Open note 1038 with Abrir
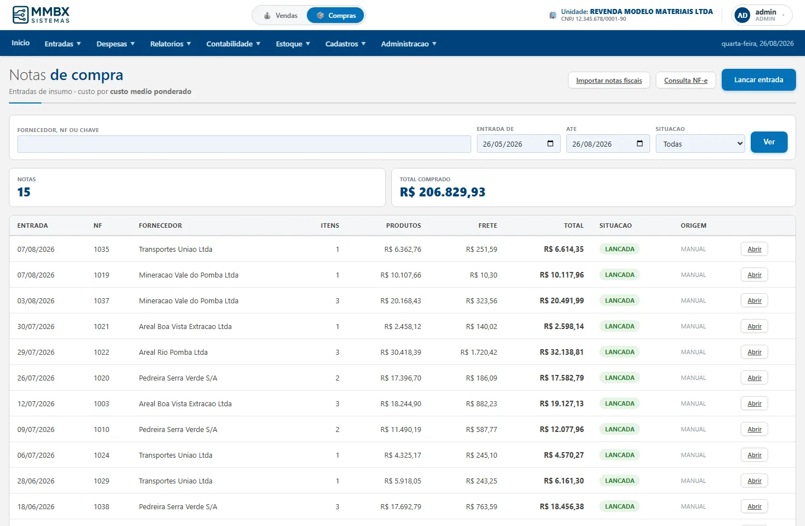Screen dimensions: 805x526 click(x=755, y=506)
